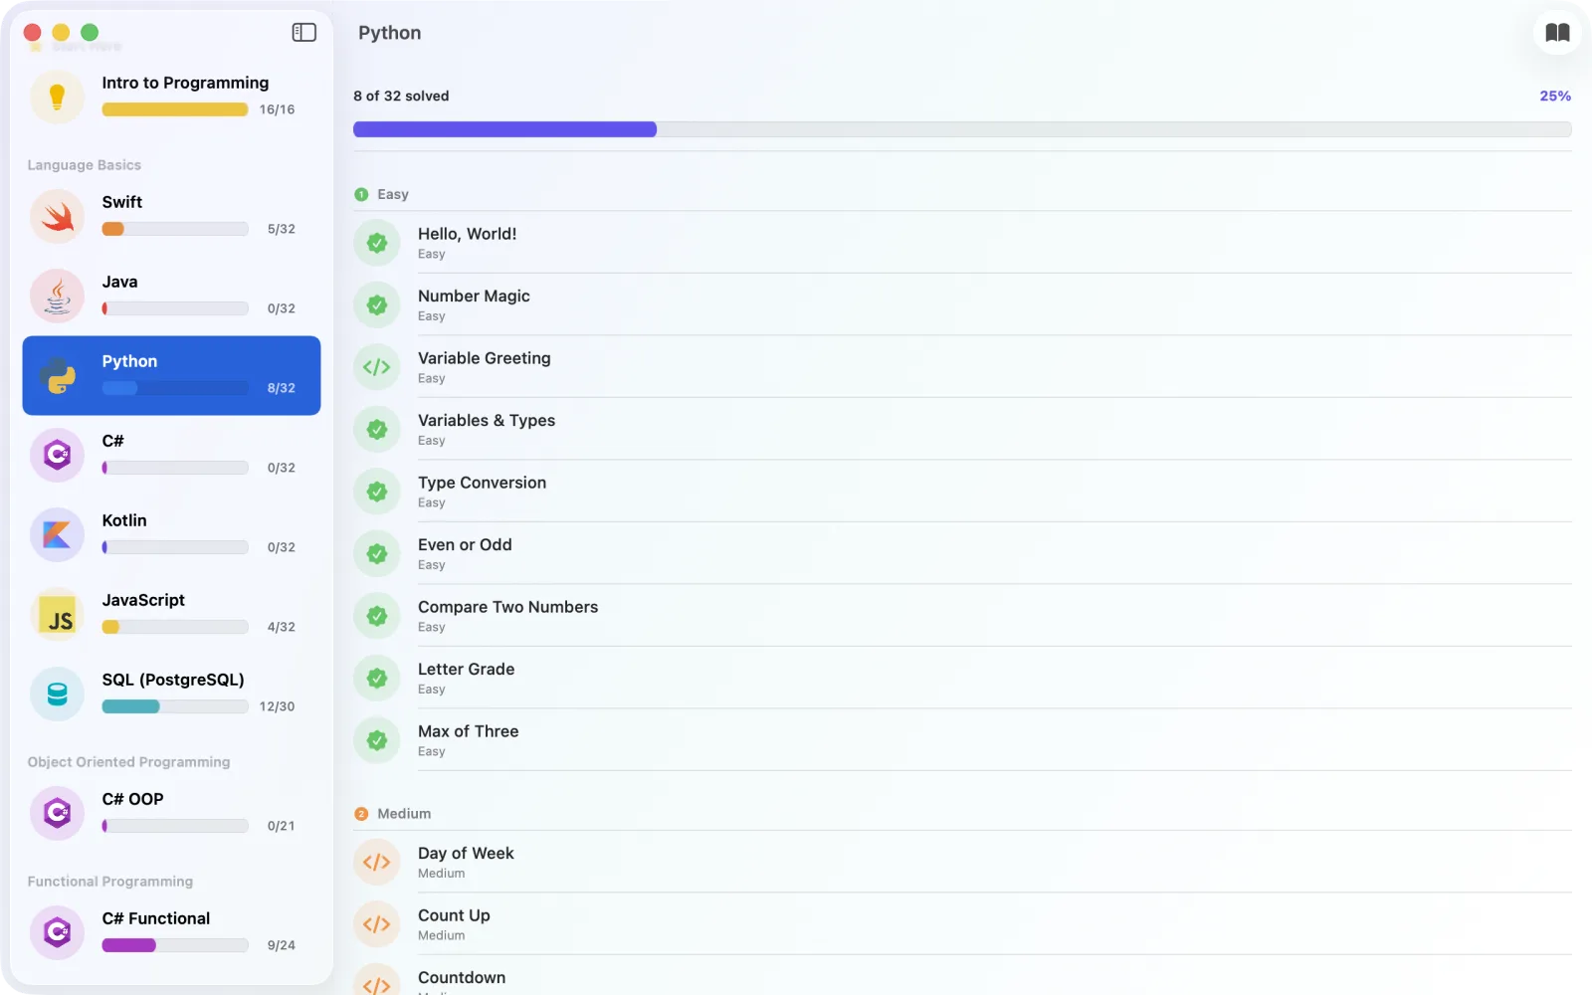The width and height of the screenshot is (1592, 995).
Task: Open the C# Functional course title
Action: 156,918
